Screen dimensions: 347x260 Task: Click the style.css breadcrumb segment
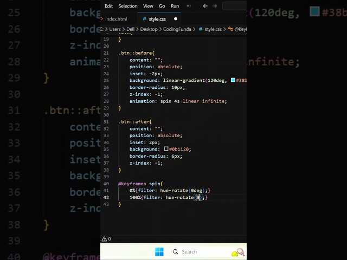(x=213, y=29)
